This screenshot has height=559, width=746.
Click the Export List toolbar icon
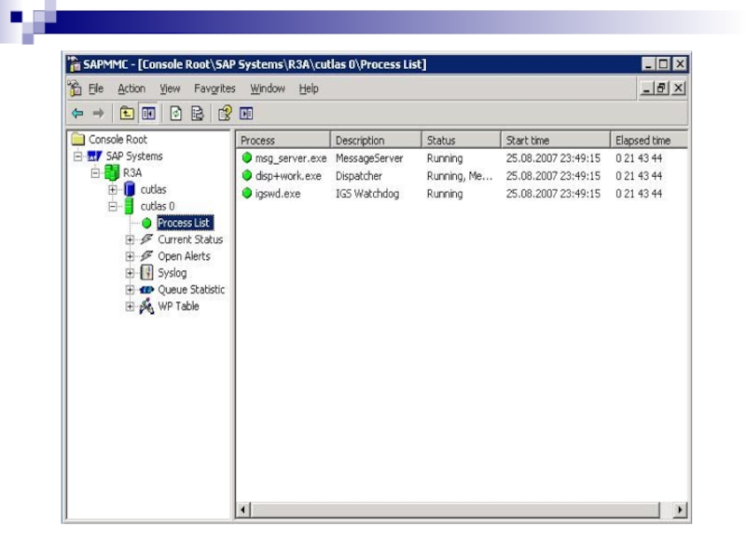click(x=197, y=113)
